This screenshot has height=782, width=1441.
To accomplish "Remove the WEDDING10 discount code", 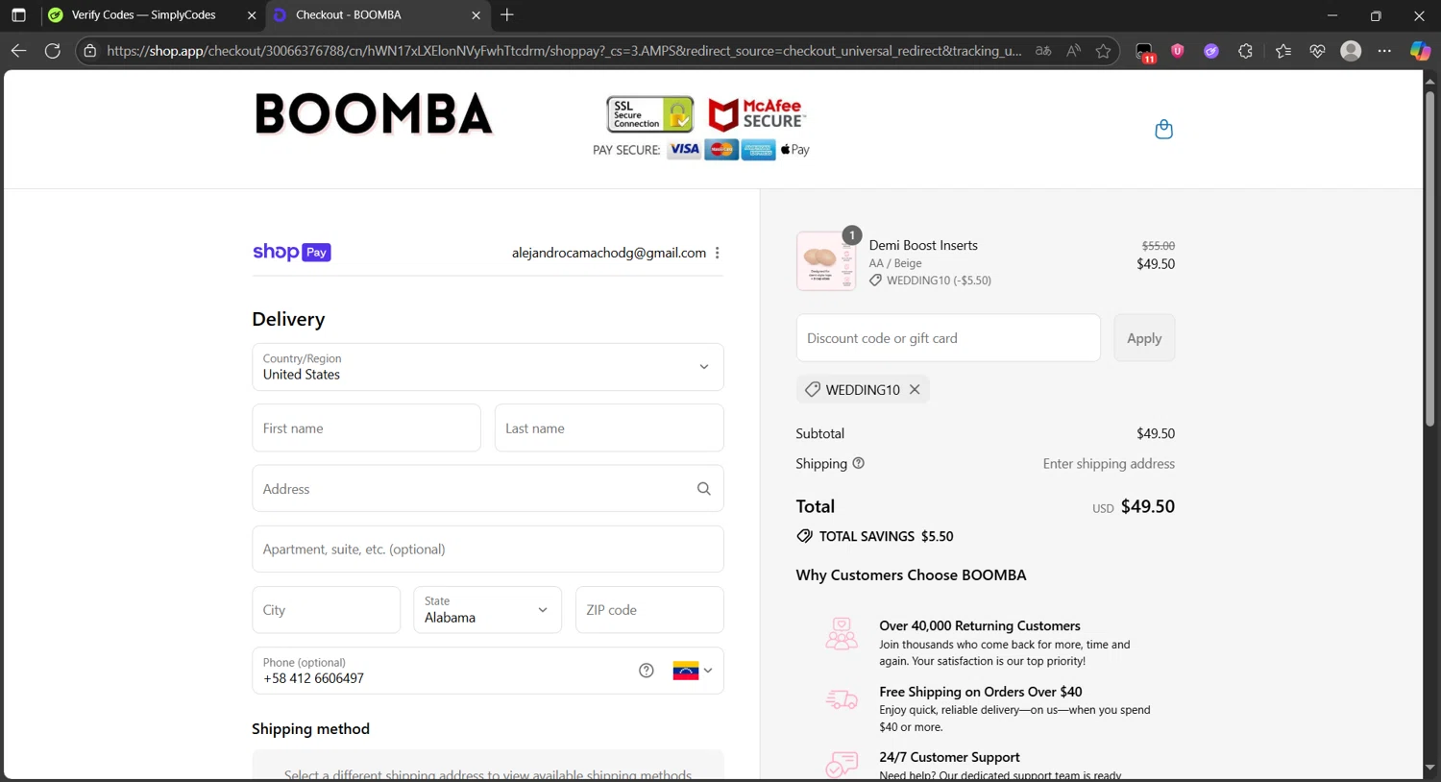I will [915, 389].
